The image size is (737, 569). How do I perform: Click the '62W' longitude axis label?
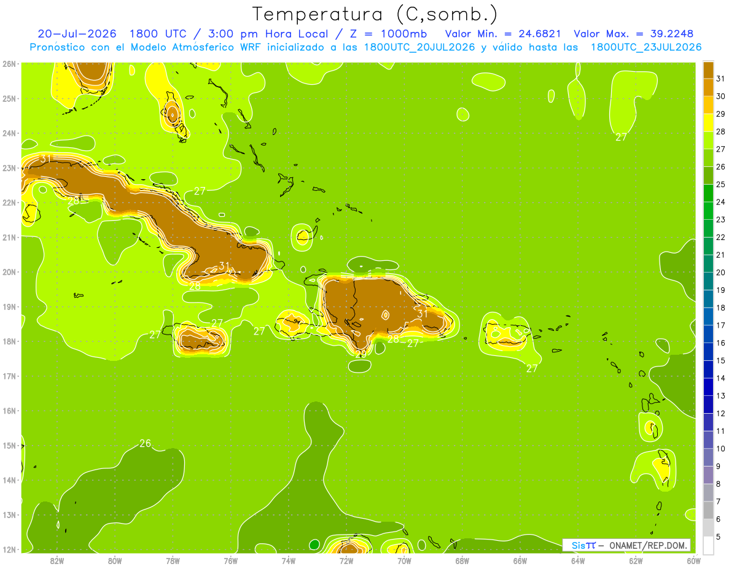pos(636,560)
